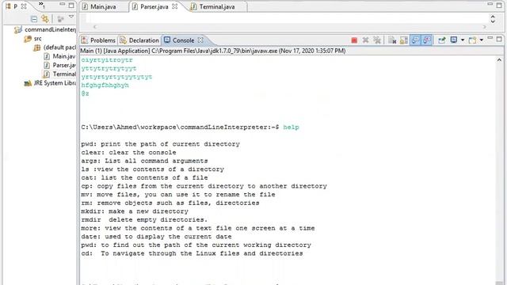507x285 pixels.
Task: Click the editor horizontal scrollbar right arrow
Action: tap(484, 27)
